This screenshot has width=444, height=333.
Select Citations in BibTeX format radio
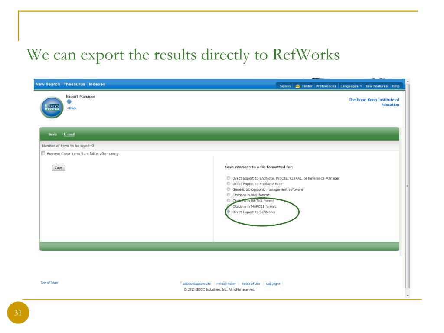coord(228,201)
